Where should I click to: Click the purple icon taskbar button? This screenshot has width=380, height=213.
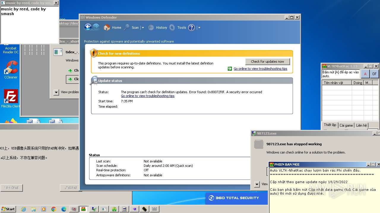pyautogui.click(x=134, y=209)
